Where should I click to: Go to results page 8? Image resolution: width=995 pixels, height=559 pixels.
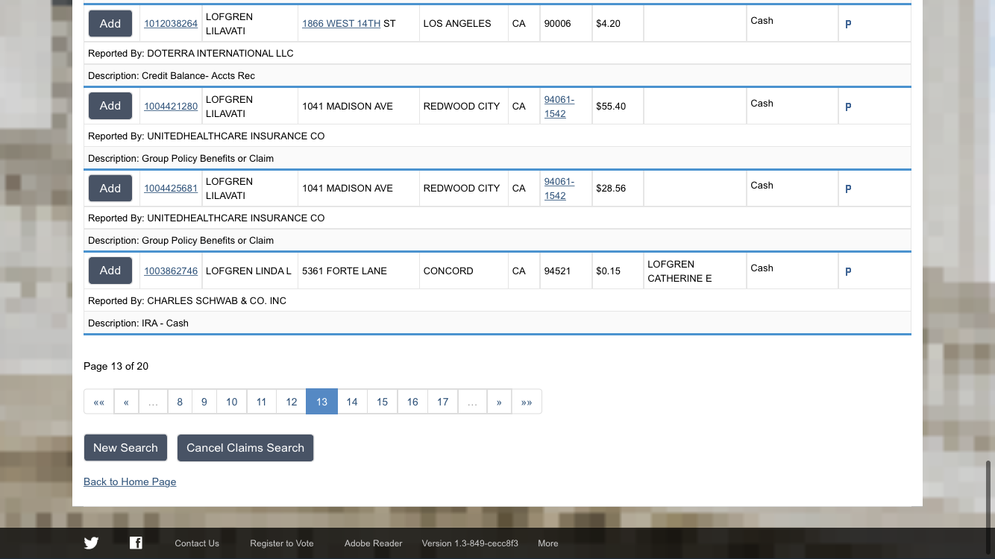(180, 402)
